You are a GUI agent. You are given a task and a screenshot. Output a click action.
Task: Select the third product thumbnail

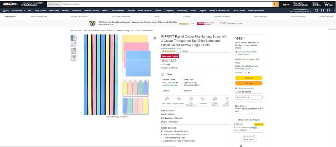coord(73,51)
